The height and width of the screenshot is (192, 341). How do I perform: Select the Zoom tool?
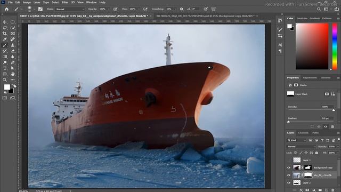point(5,79)
